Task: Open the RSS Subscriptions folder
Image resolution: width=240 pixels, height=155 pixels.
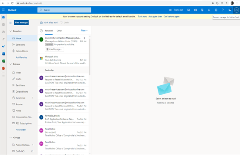Action: (22, 123)
